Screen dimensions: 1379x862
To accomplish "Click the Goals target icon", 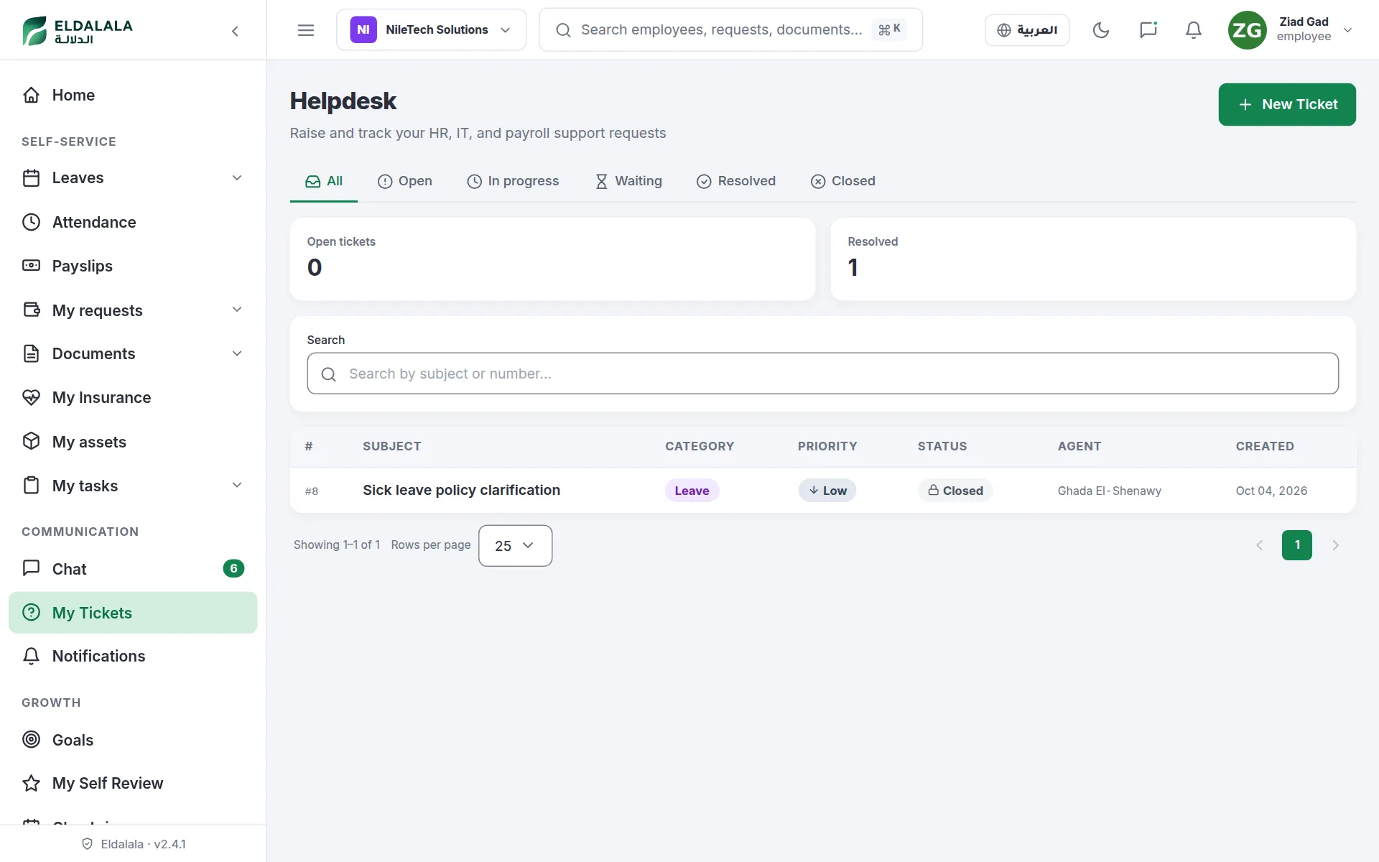I will pyautogui.click(x=31, y=739).
